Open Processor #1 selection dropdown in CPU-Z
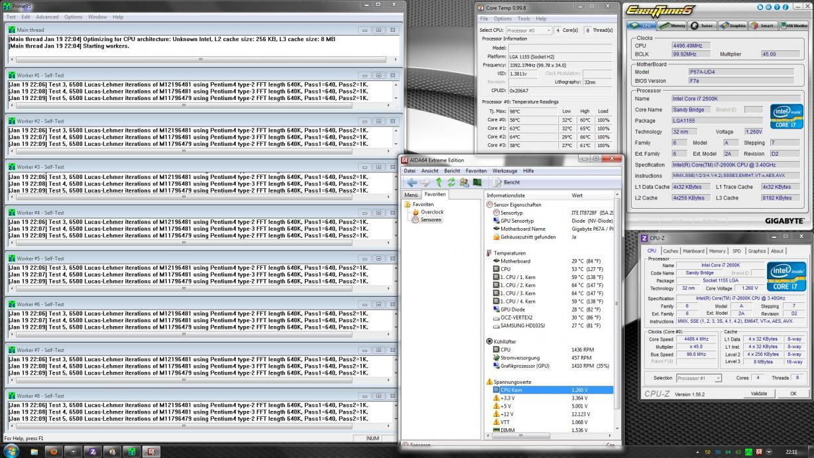This screenshot has height=458, width=814. 699,378
